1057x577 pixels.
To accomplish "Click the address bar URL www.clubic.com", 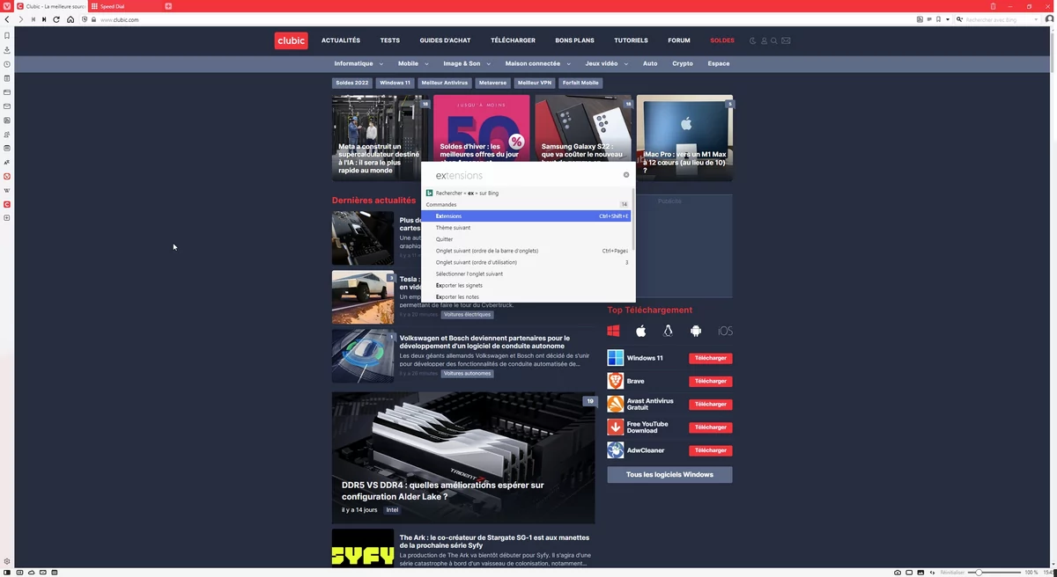I will tap(120, 19).
